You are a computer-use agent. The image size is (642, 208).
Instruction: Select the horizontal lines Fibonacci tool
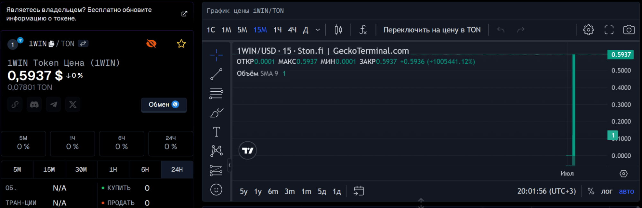coord(216,93)
